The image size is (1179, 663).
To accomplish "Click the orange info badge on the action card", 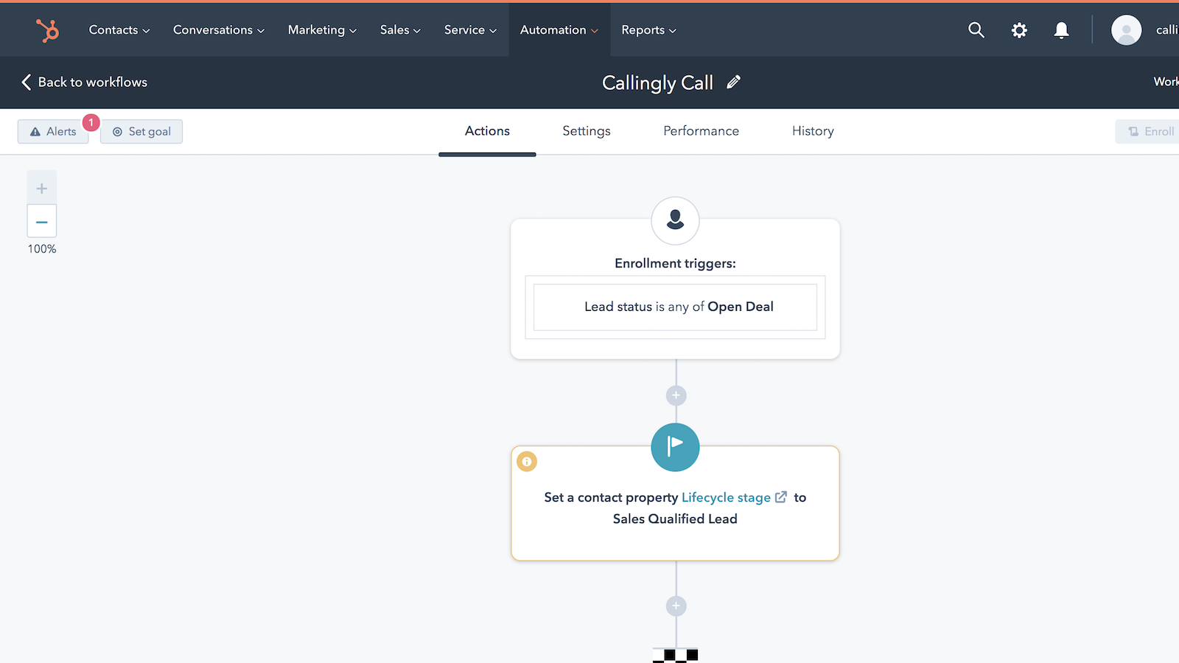I will [526, 461].
